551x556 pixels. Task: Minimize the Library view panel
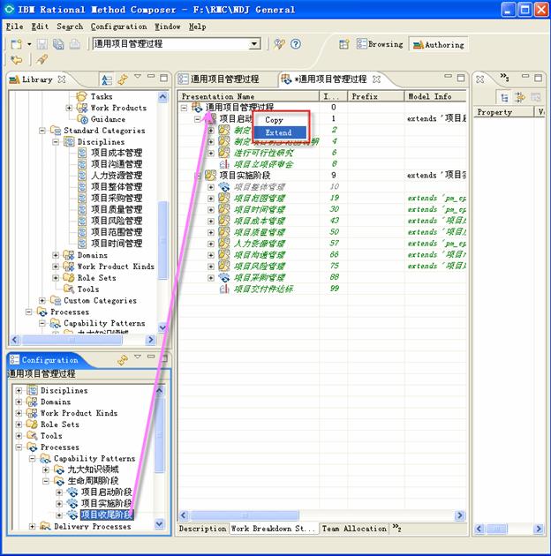point(151,76)
